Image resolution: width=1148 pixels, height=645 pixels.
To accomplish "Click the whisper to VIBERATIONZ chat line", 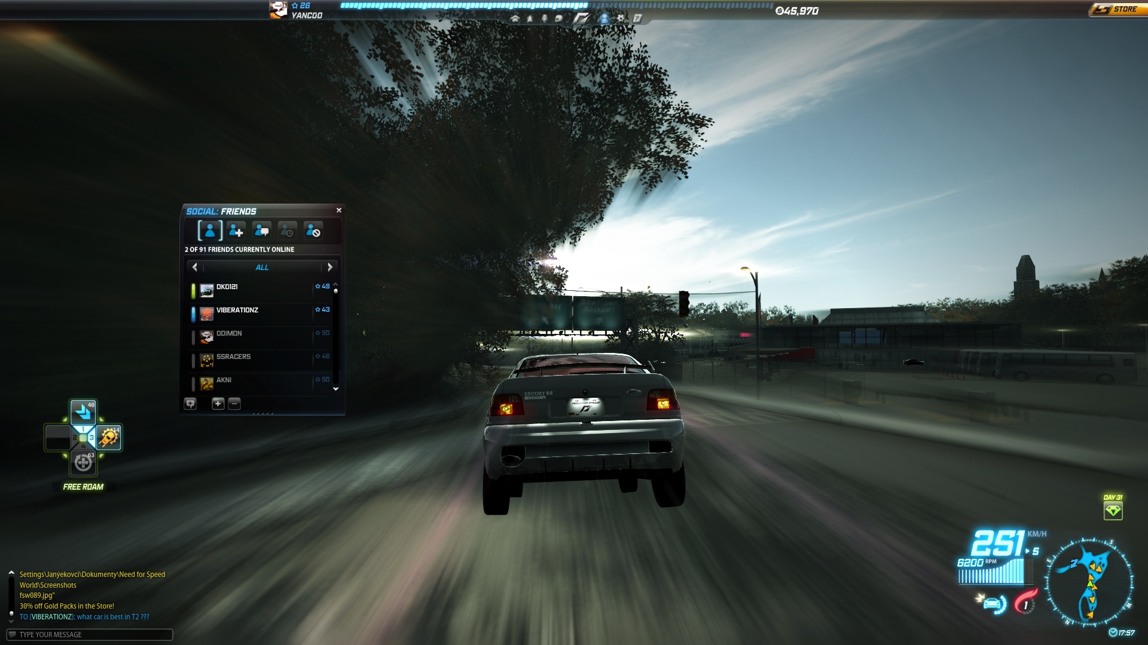I will [84, 617].
